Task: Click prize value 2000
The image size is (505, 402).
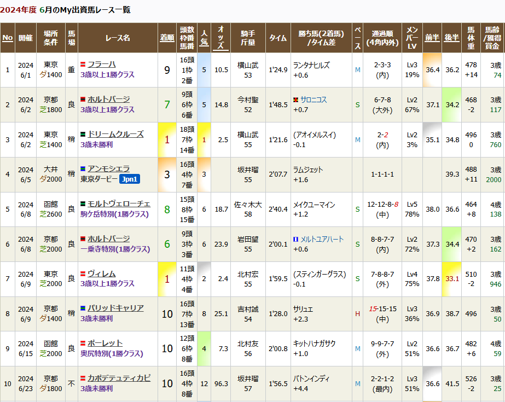Action: click(494, 179)
